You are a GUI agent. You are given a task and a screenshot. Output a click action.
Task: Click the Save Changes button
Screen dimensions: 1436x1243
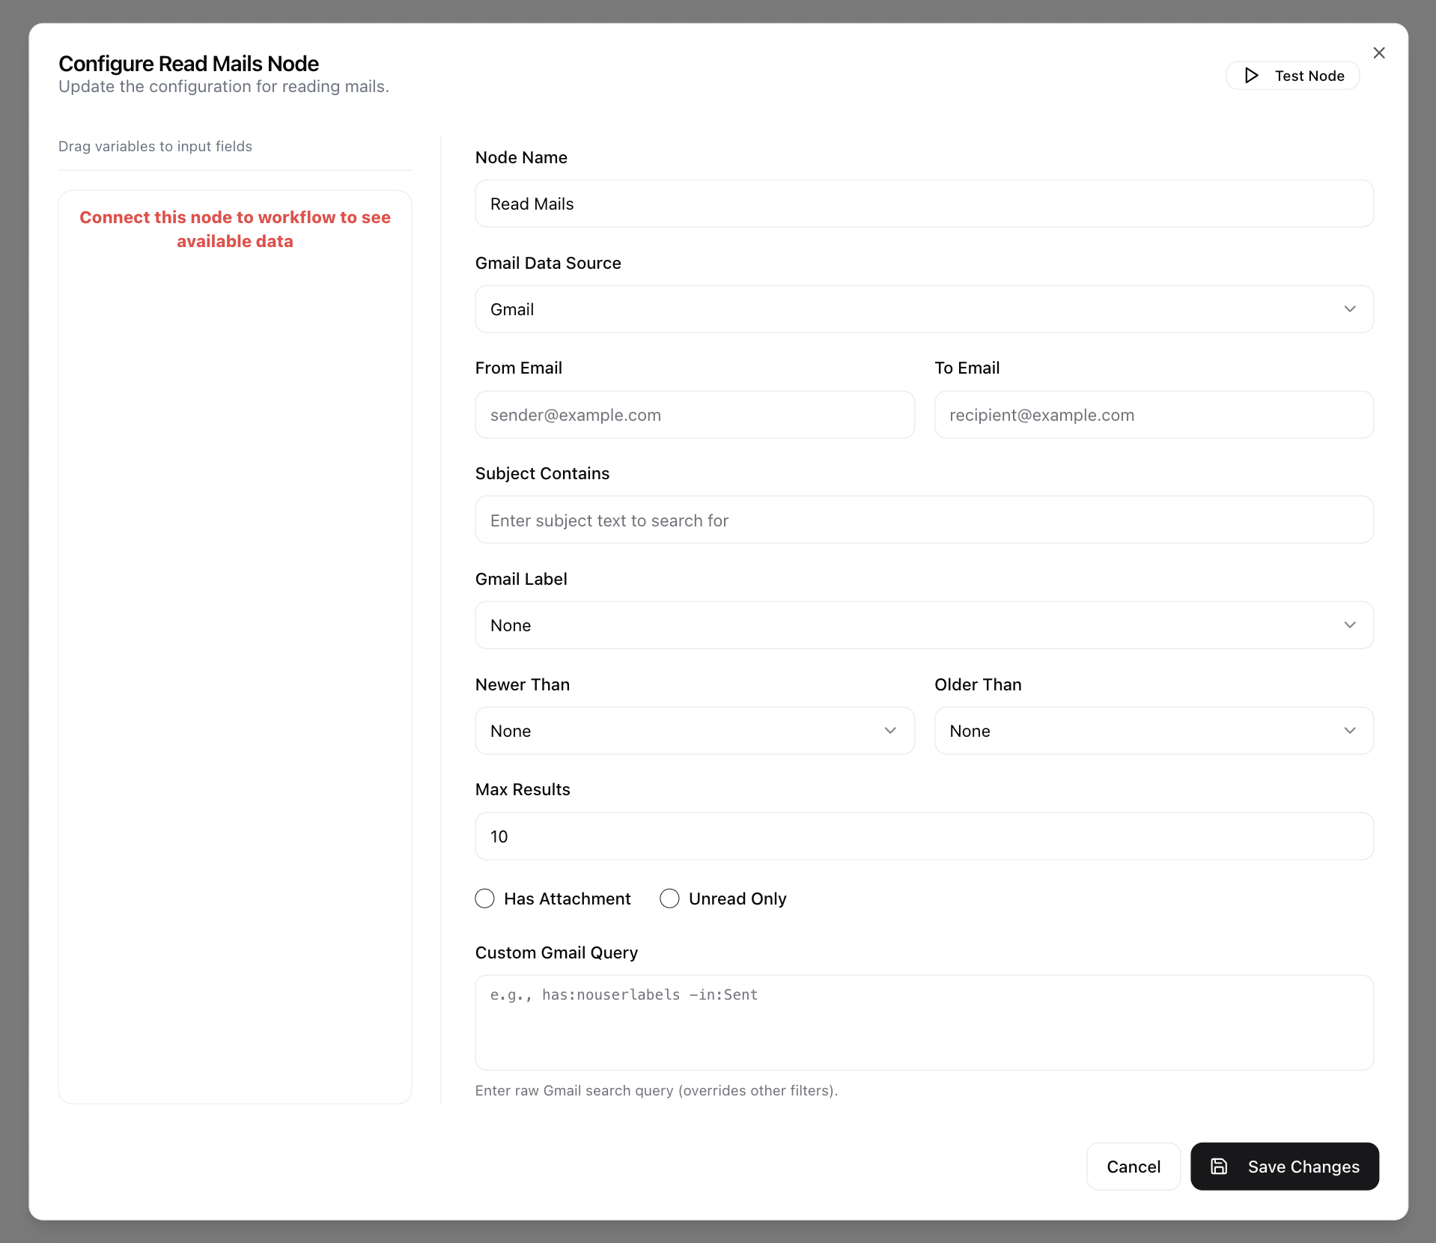[x=1284, y=1166]
